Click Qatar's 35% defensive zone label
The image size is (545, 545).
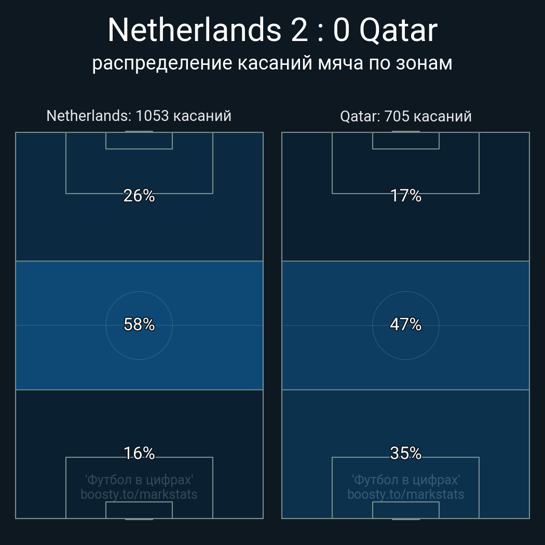tap(405, 453)
